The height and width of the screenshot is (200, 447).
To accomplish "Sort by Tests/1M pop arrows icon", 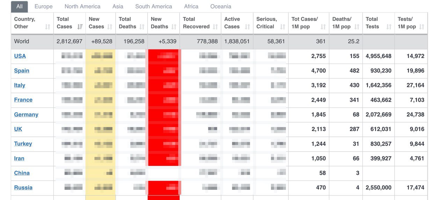I will pyautogui.click(x=422, y=27).
